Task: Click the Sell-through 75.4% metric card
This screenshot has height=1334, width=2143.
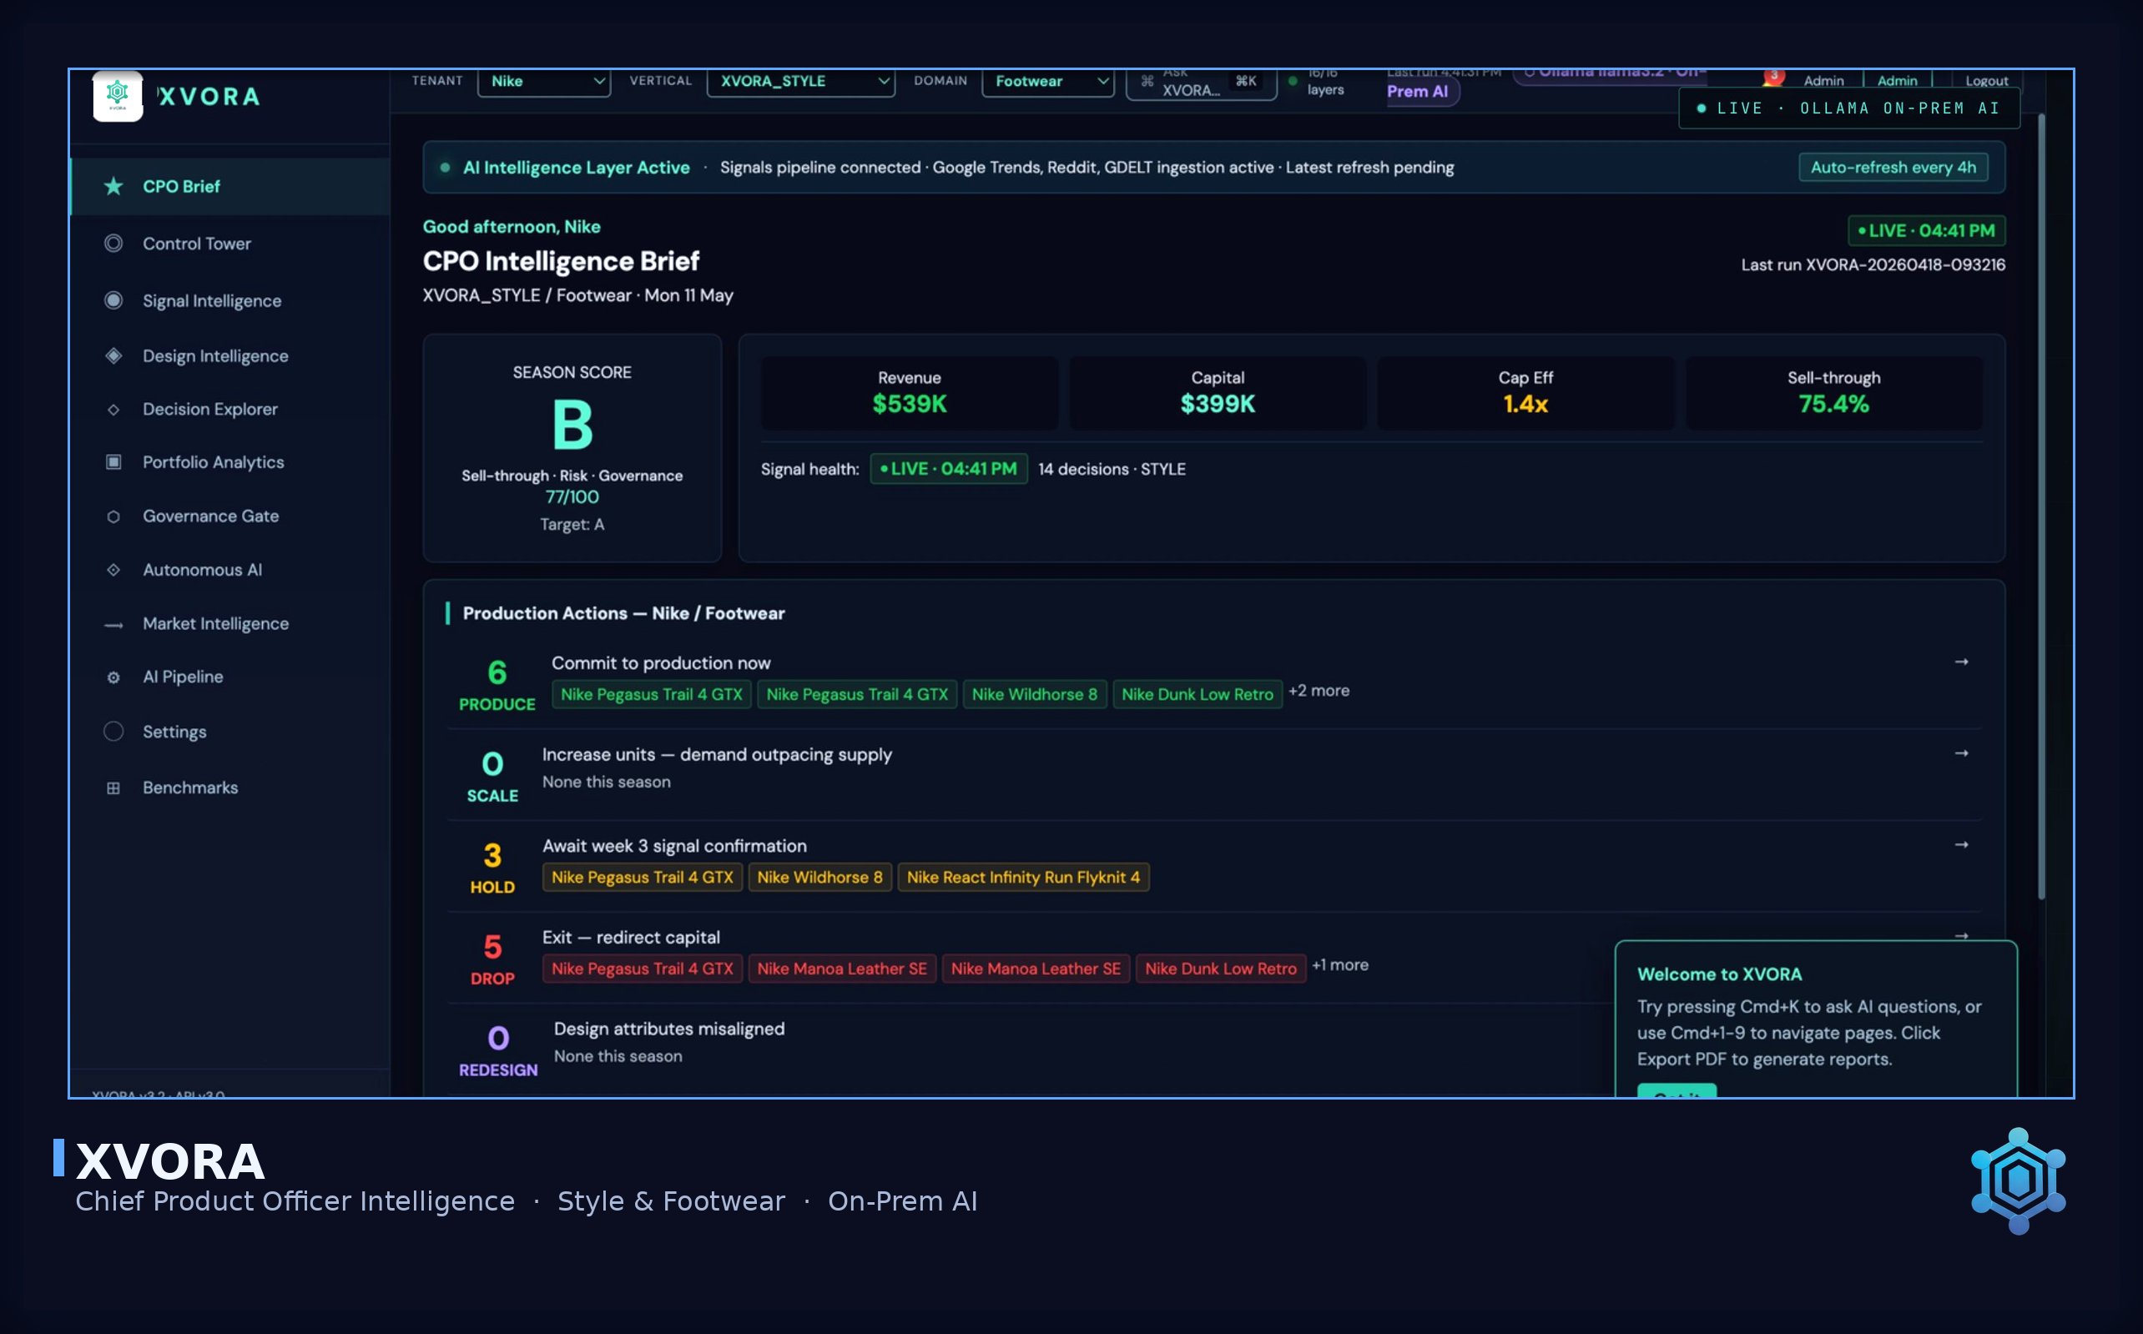Action: pos(1833,393)
